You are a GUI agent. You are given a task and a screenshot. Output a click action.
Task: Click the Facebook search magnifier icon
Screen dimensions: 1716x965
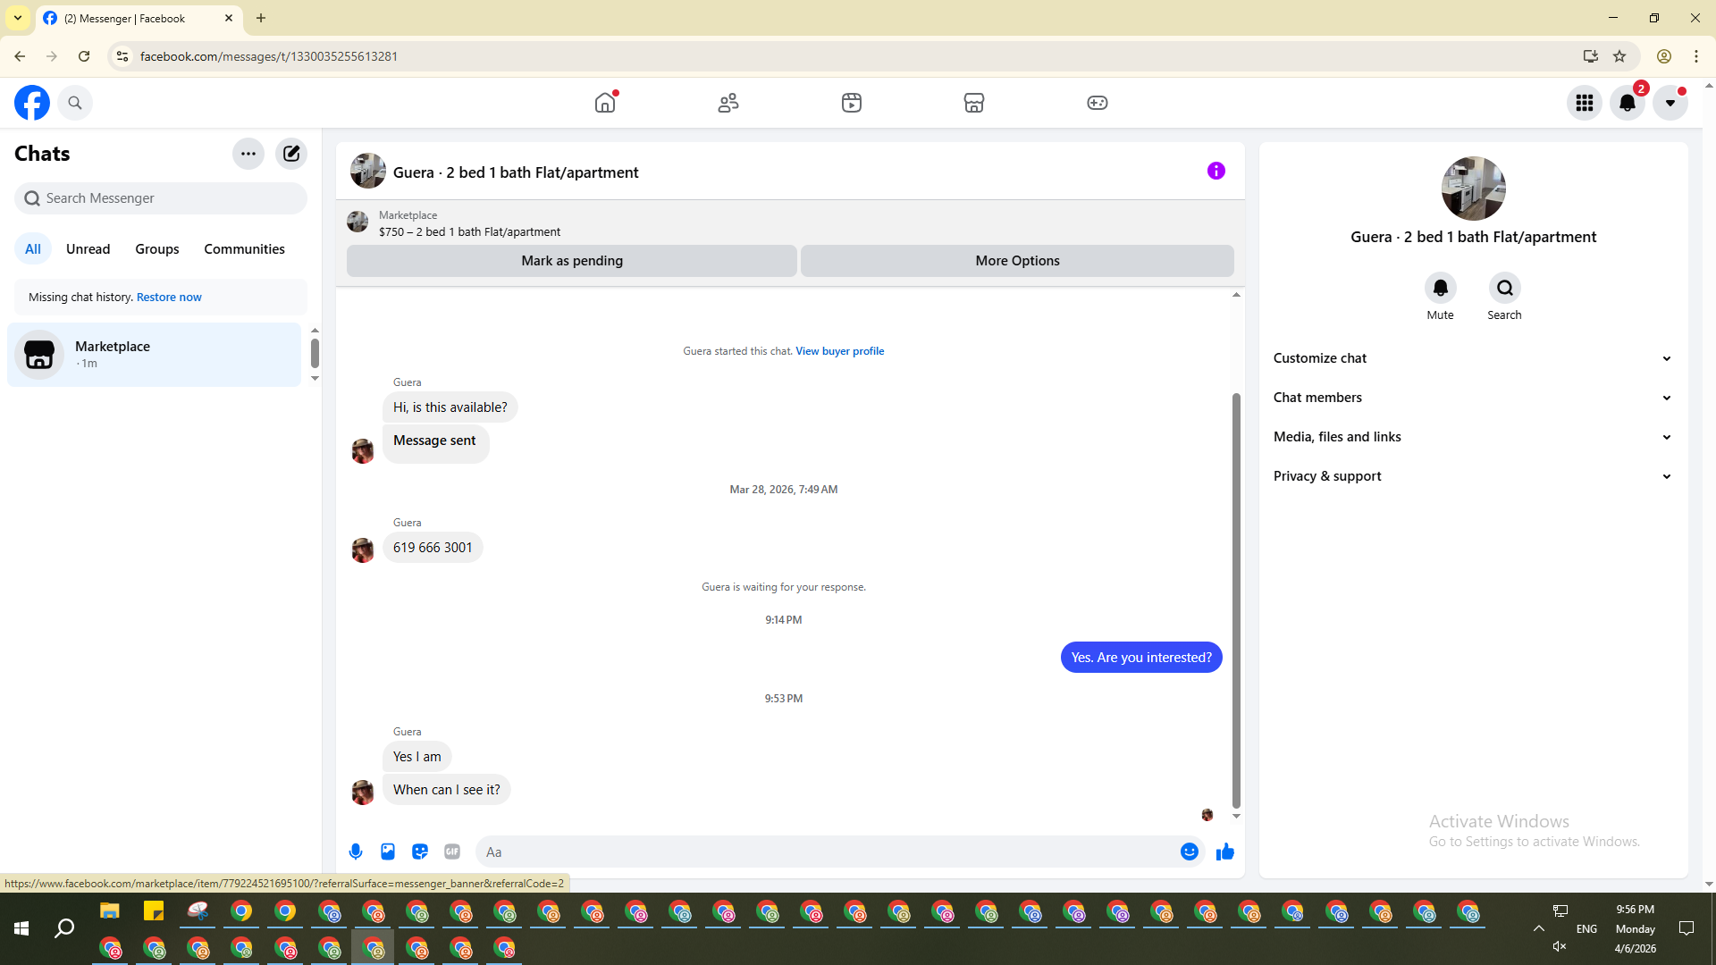click(x=75, y=103)
